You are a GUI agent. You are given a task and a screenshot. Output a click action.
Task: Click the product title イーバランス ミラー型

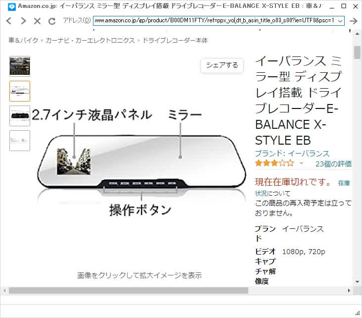click(298, 101)
